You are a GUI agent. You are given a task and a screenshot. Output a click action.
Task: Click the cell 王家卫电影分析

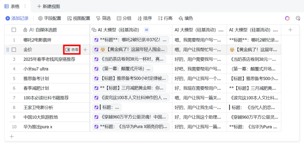pyautogui.click(x=38, y=108)
